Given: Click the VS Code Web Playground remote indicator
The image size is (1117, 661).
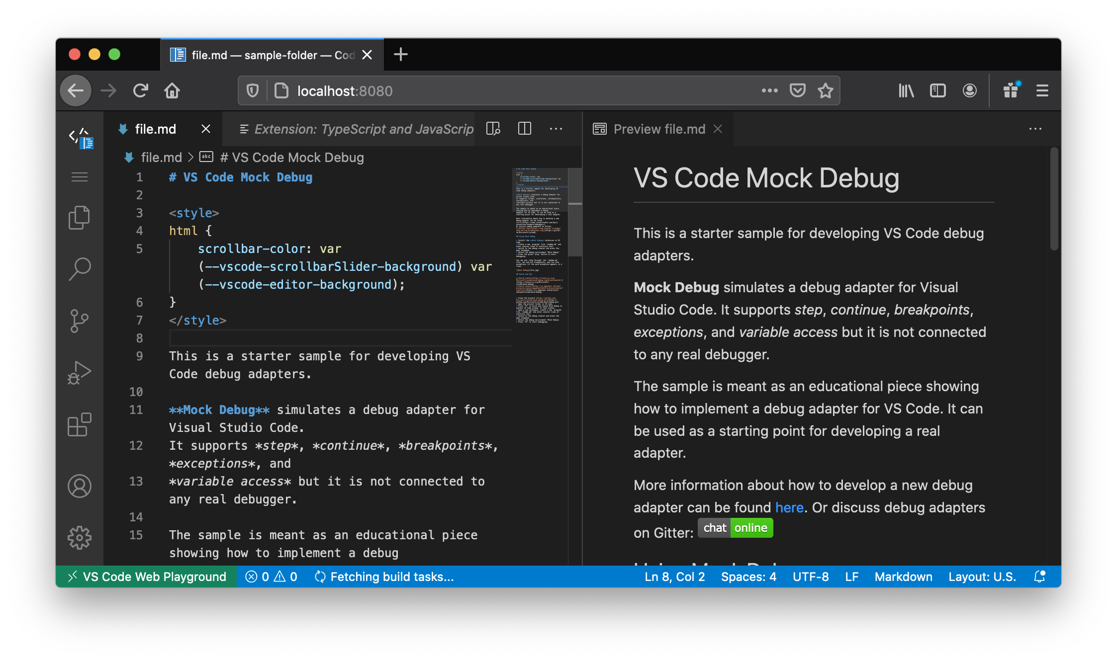Looking at the screenshot, I should pyautogui.click(x=147, y=577).
